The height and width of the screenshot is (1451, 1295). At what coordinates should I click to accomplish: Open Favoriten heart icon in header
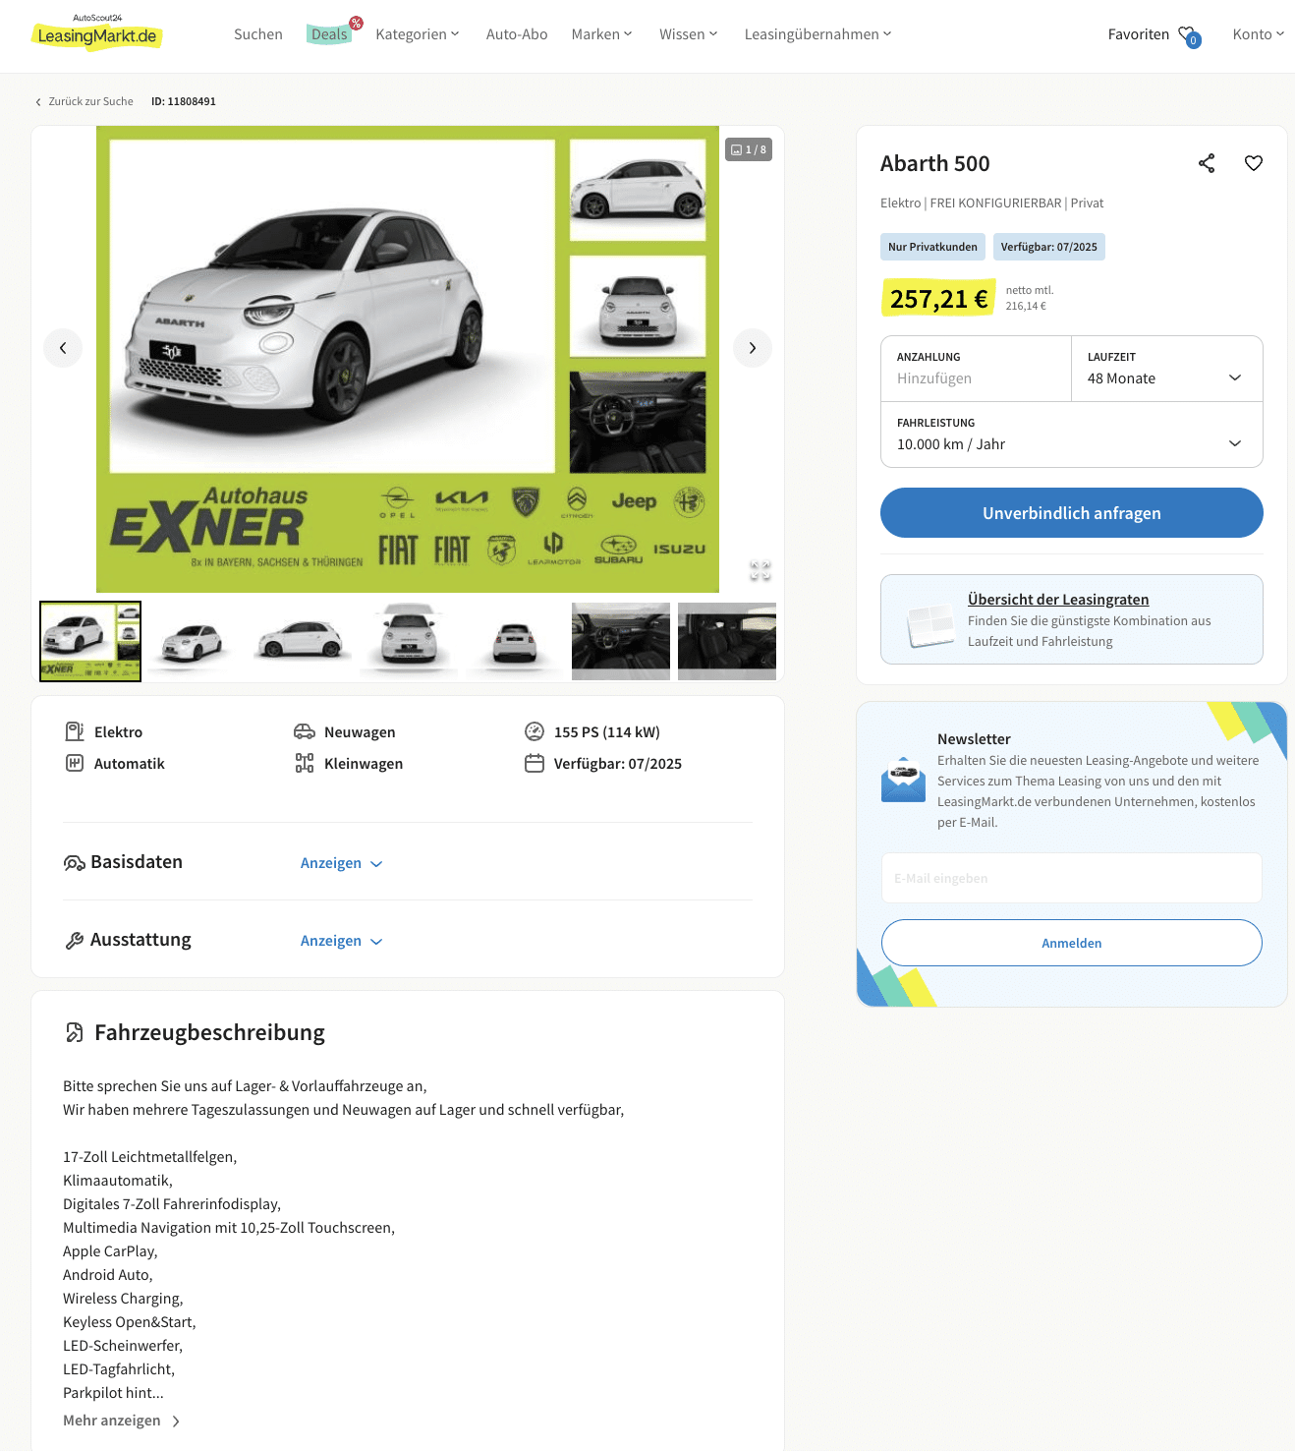(1189, 35)
